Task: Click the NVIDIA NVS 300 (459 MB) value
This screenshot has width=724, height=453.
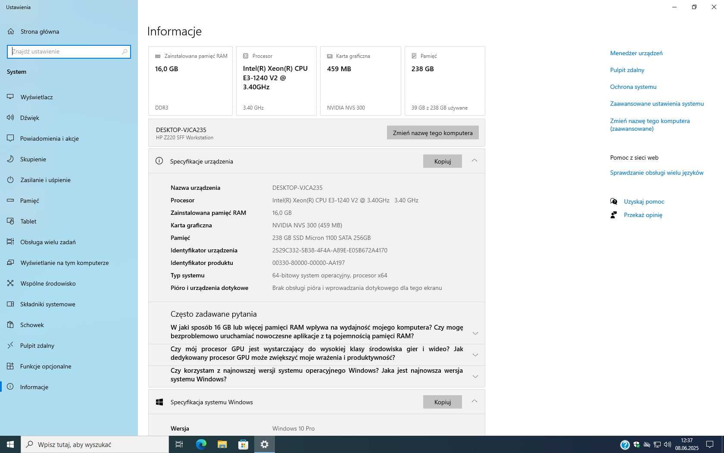Action: (307, 225)
